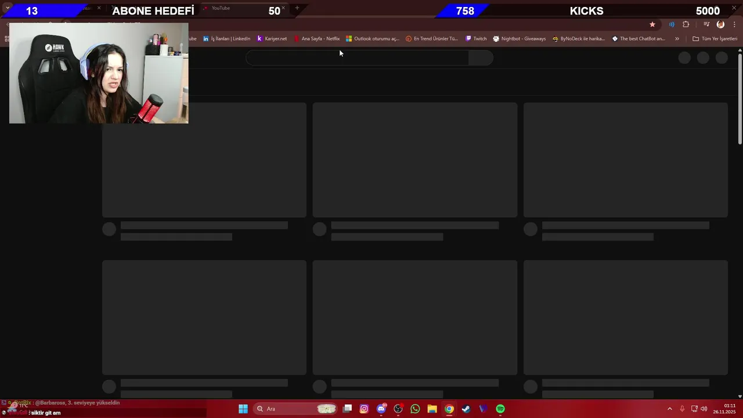Open İş İlanları | LinkedIn bookmark
Image resolution: width=743 pixels, height=418 pixels.
click(x=227, y=39)
